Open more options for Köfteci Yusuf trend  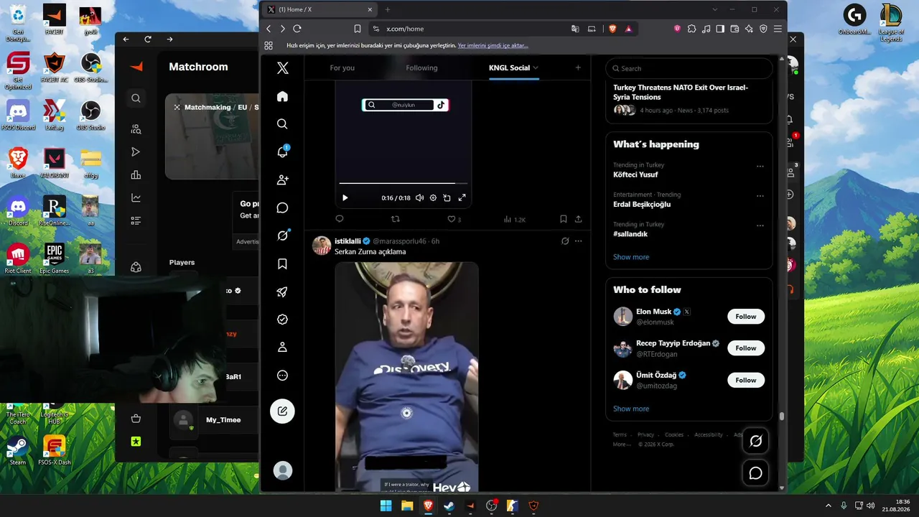click(760, 167)
